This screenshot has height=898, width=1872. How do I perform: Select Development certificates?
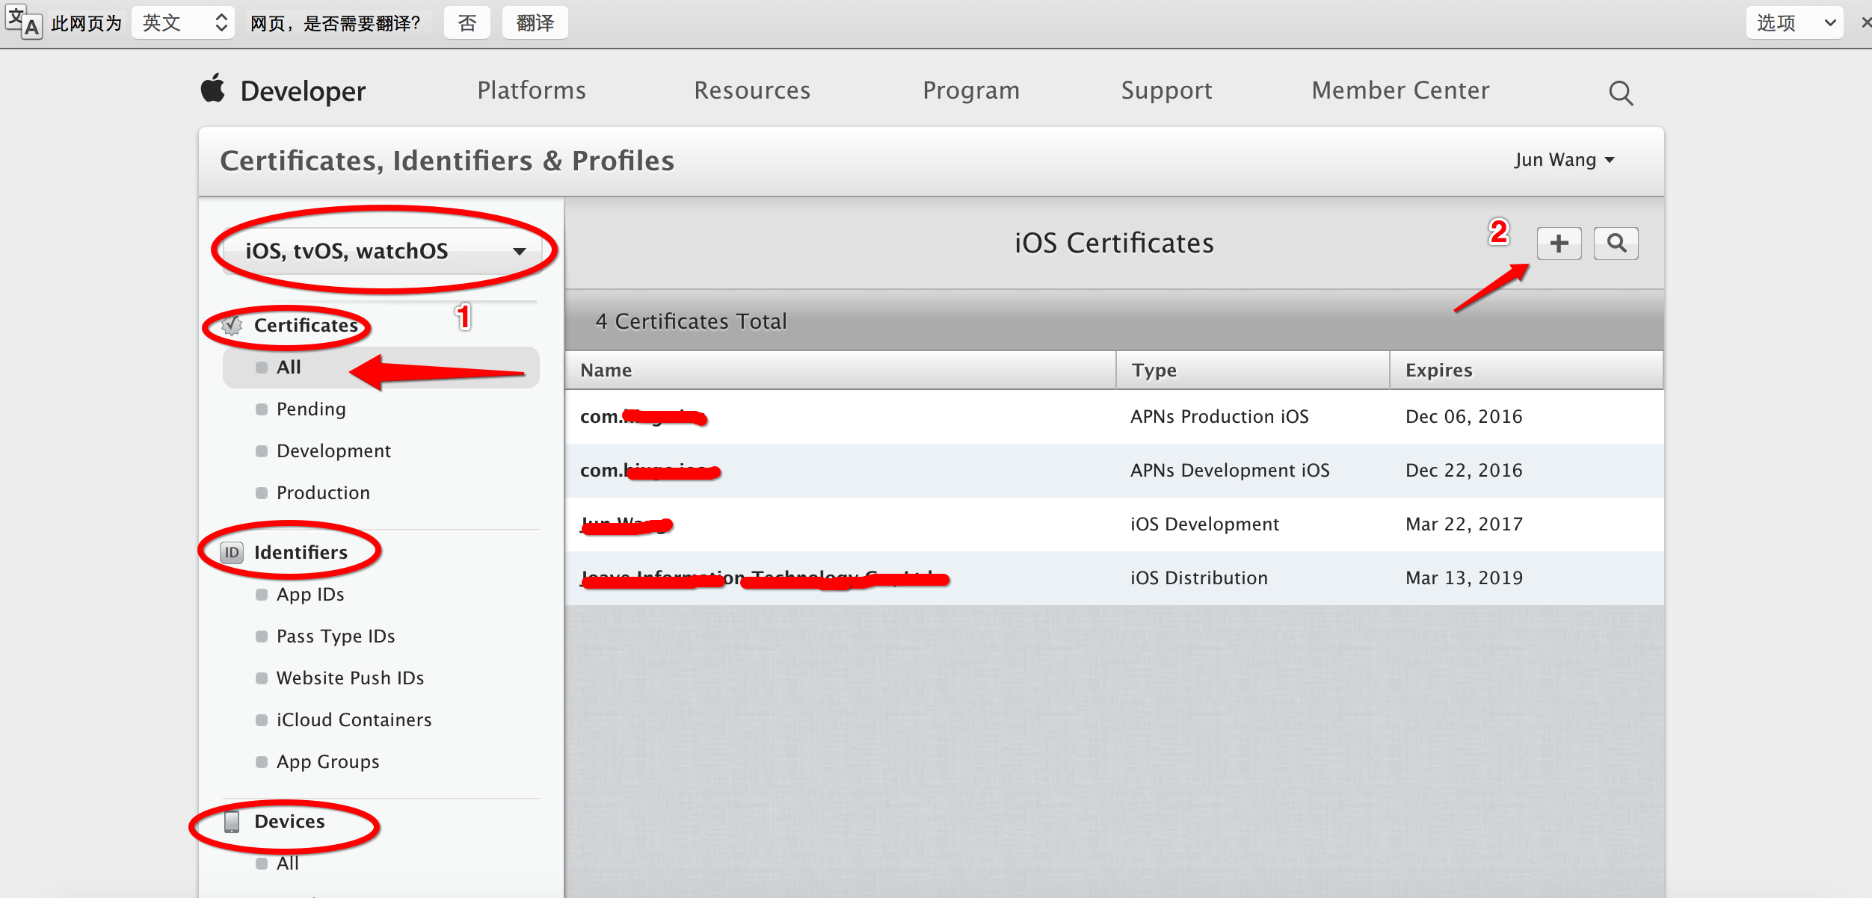333,451
